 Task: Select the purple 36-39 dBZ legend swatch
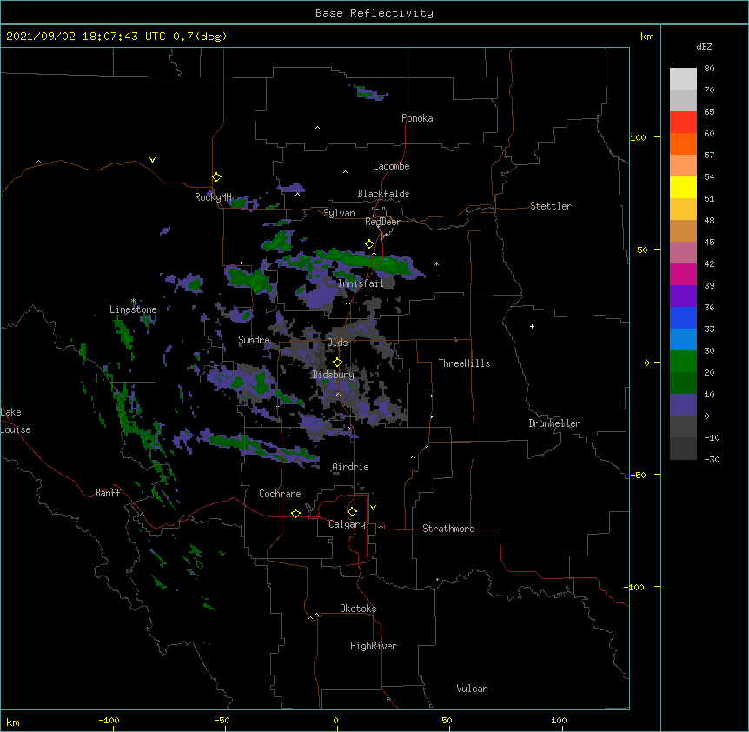tap(683, 296)
